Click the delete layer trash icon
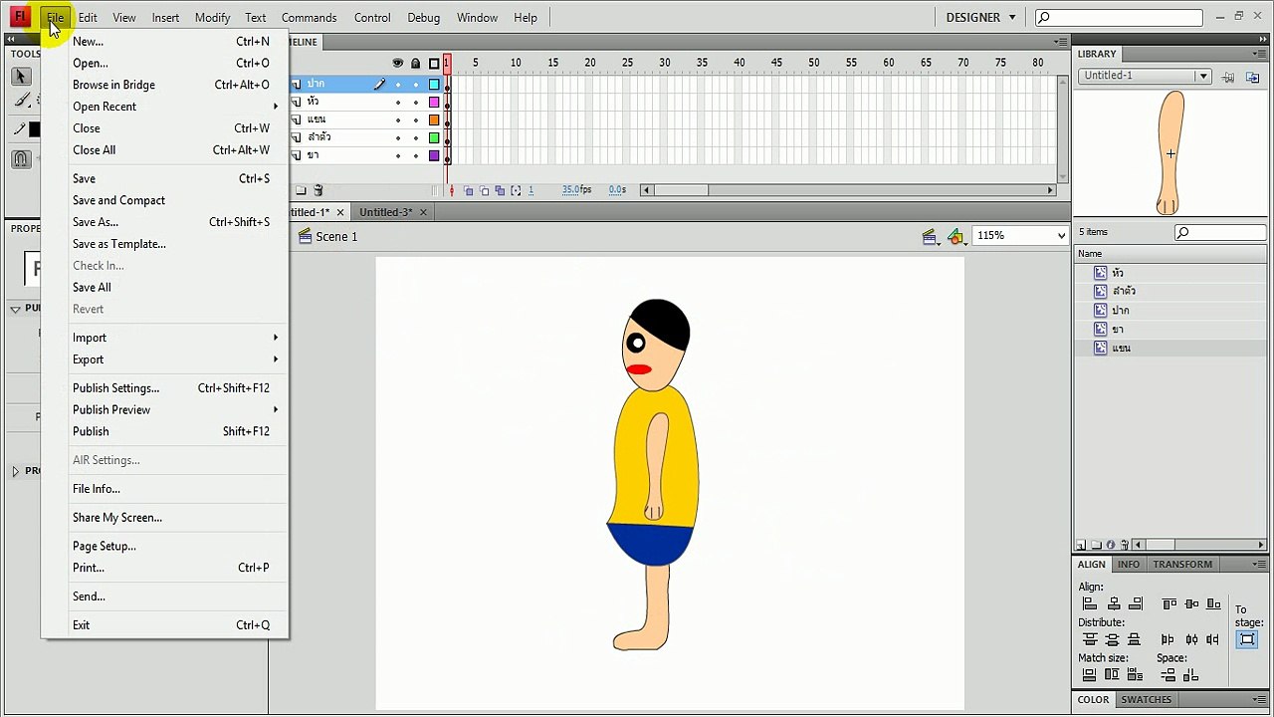1274x717 pixels. [318, 190]
